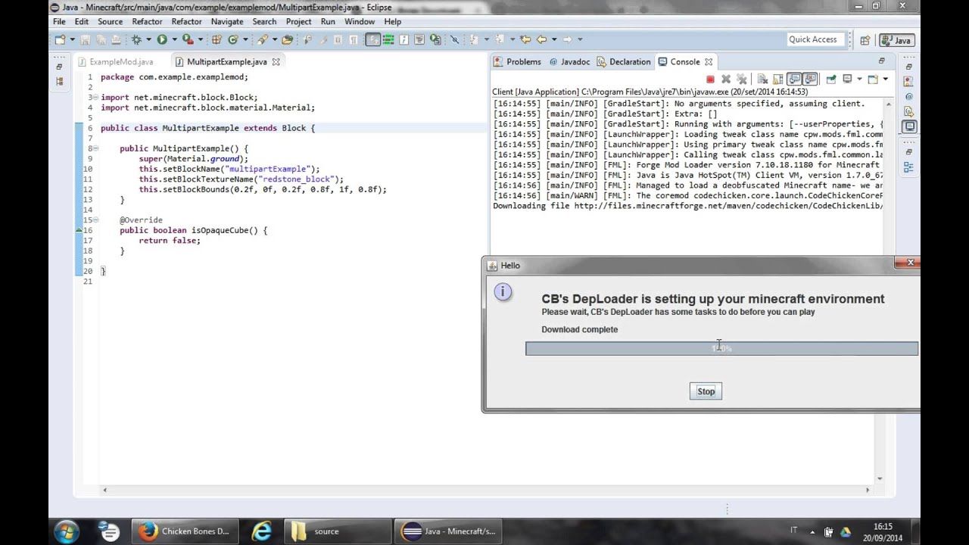
Task: Toggle Show Console When Standard Error Changes
Action: coord(811,79)
